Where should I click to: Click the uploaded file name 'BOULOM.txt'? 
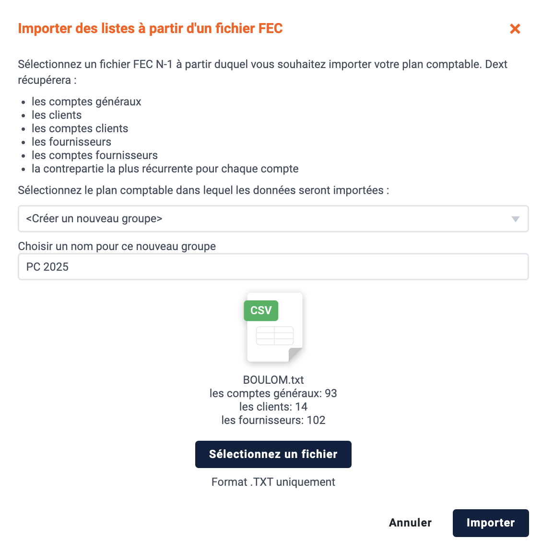(x=273, y=380)
